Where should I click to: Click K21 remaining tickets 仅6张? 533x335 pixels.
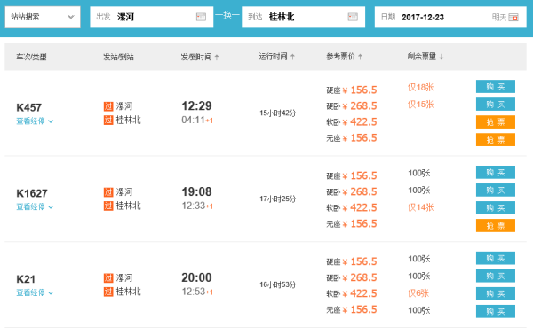(418, 293)
